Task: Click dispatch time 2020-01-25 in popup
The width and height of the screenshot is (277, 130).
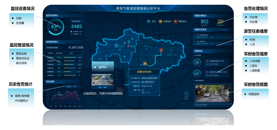Action: coord(147,86)
